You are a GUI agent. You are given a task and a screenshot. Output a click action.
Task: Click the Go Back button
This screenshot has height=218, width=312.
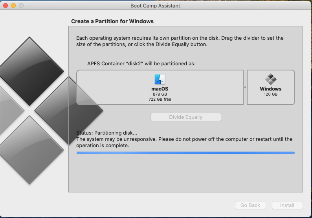pos(250,205)
